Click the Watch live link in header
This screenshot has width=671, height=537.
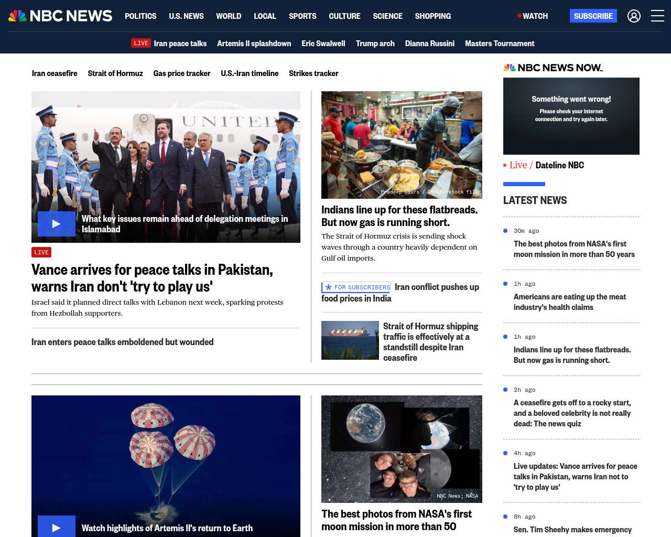533,16
